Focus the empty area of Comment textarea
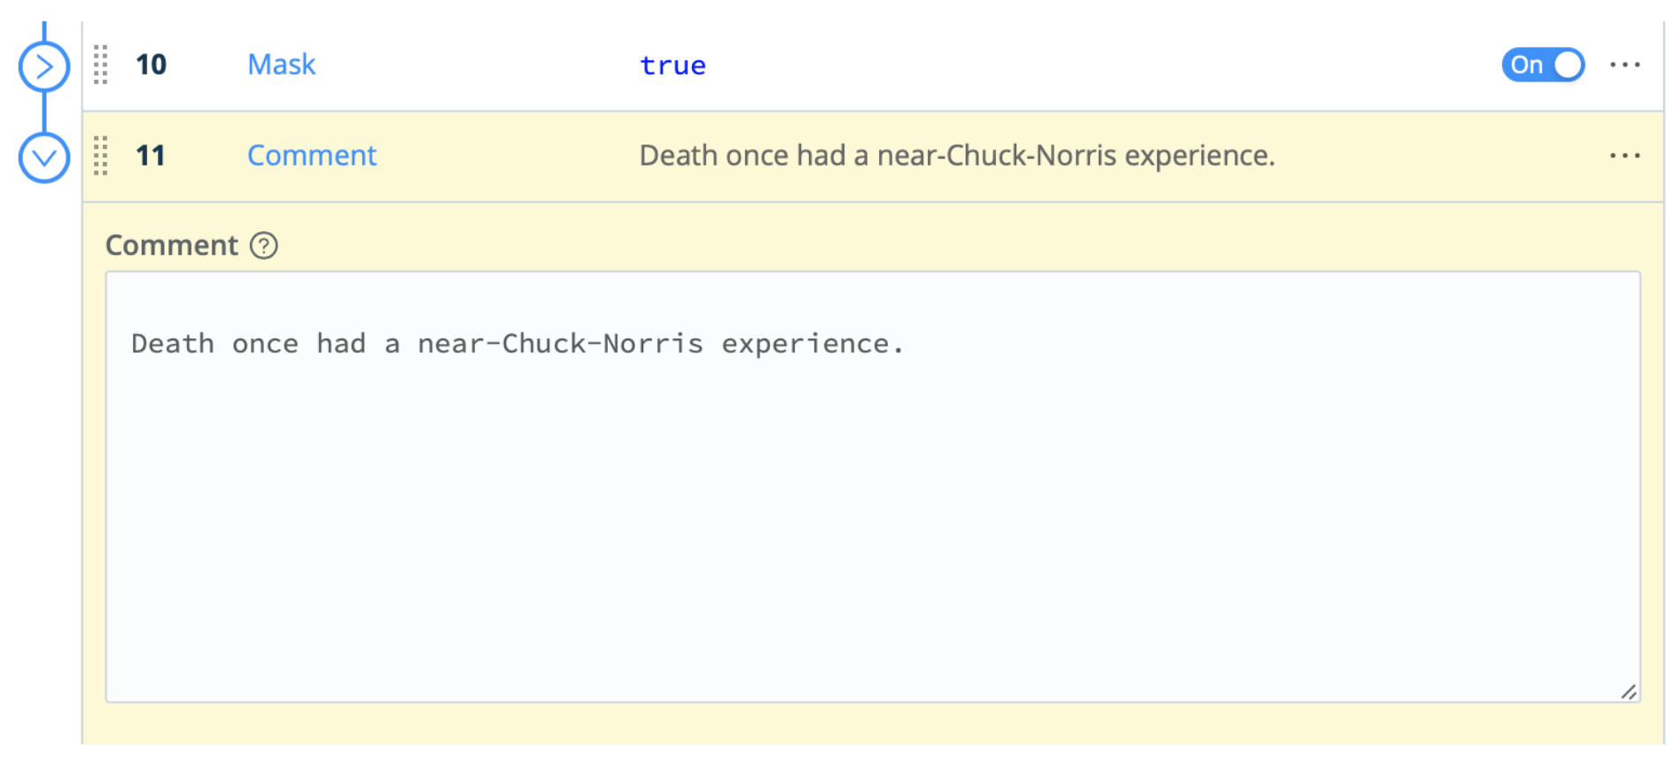 (x=872, y=532)
